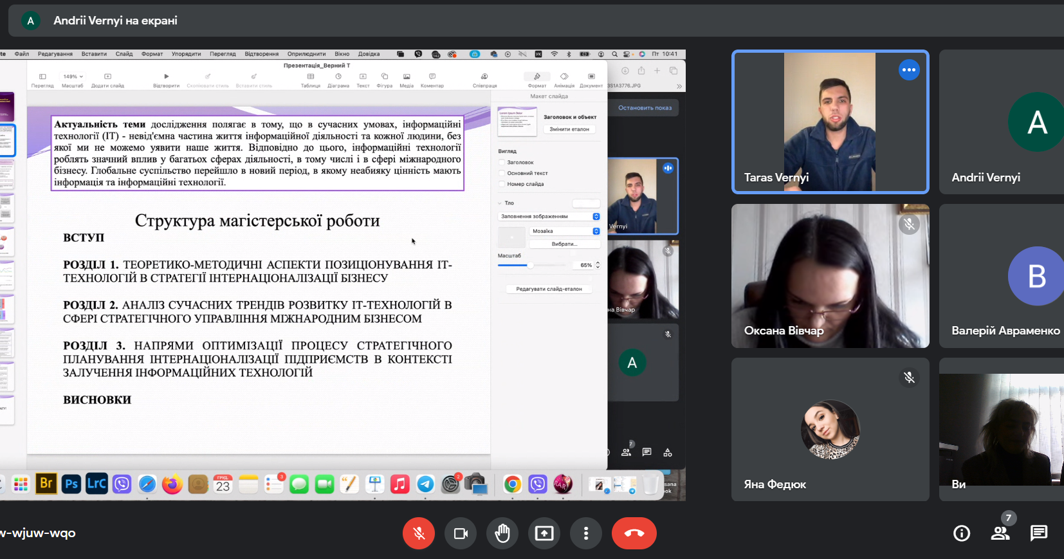The width and height of the screenshot is (1064, 559).
Task: Open the chat panel icon
Action: pyautogui.click(x=1038, y=533)
